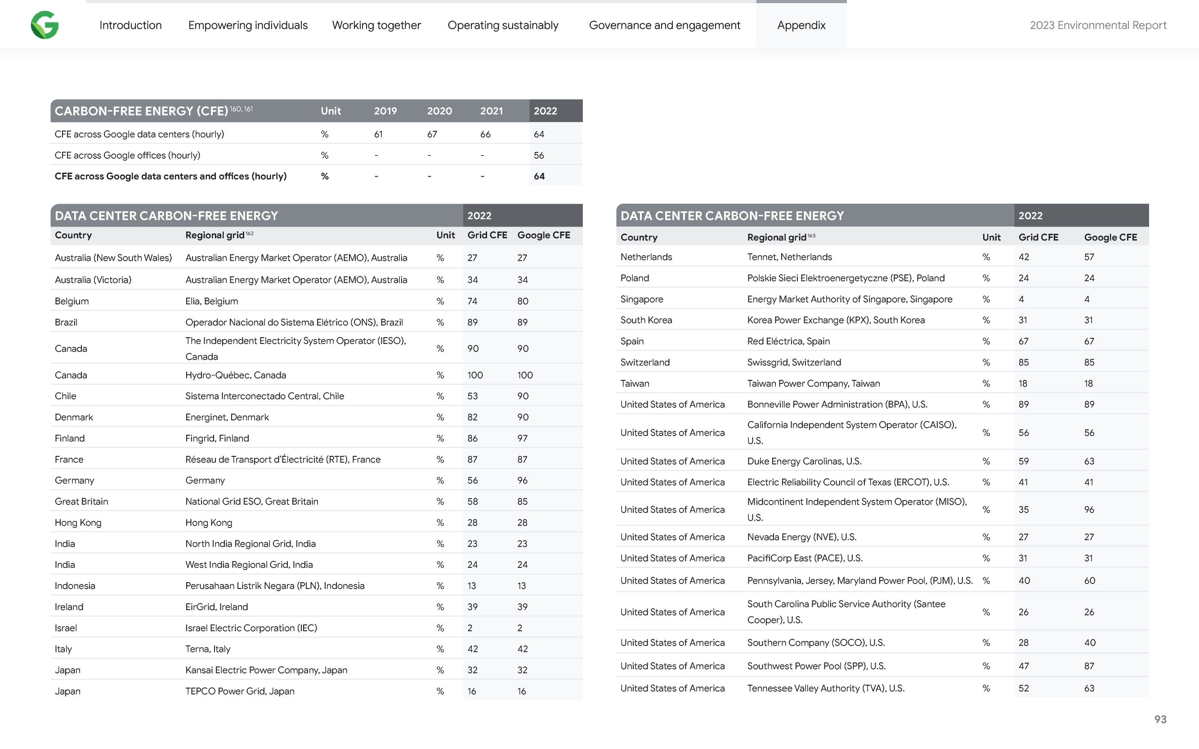
Task: Click Southwest Power Pool (SPP), U.S.
Action: [x=816, y=666]
